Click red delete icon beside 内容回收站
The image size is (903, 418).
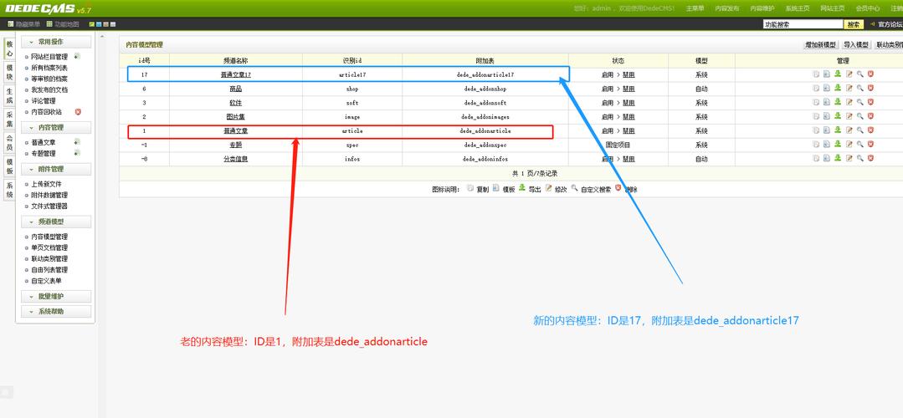(78, 111)
